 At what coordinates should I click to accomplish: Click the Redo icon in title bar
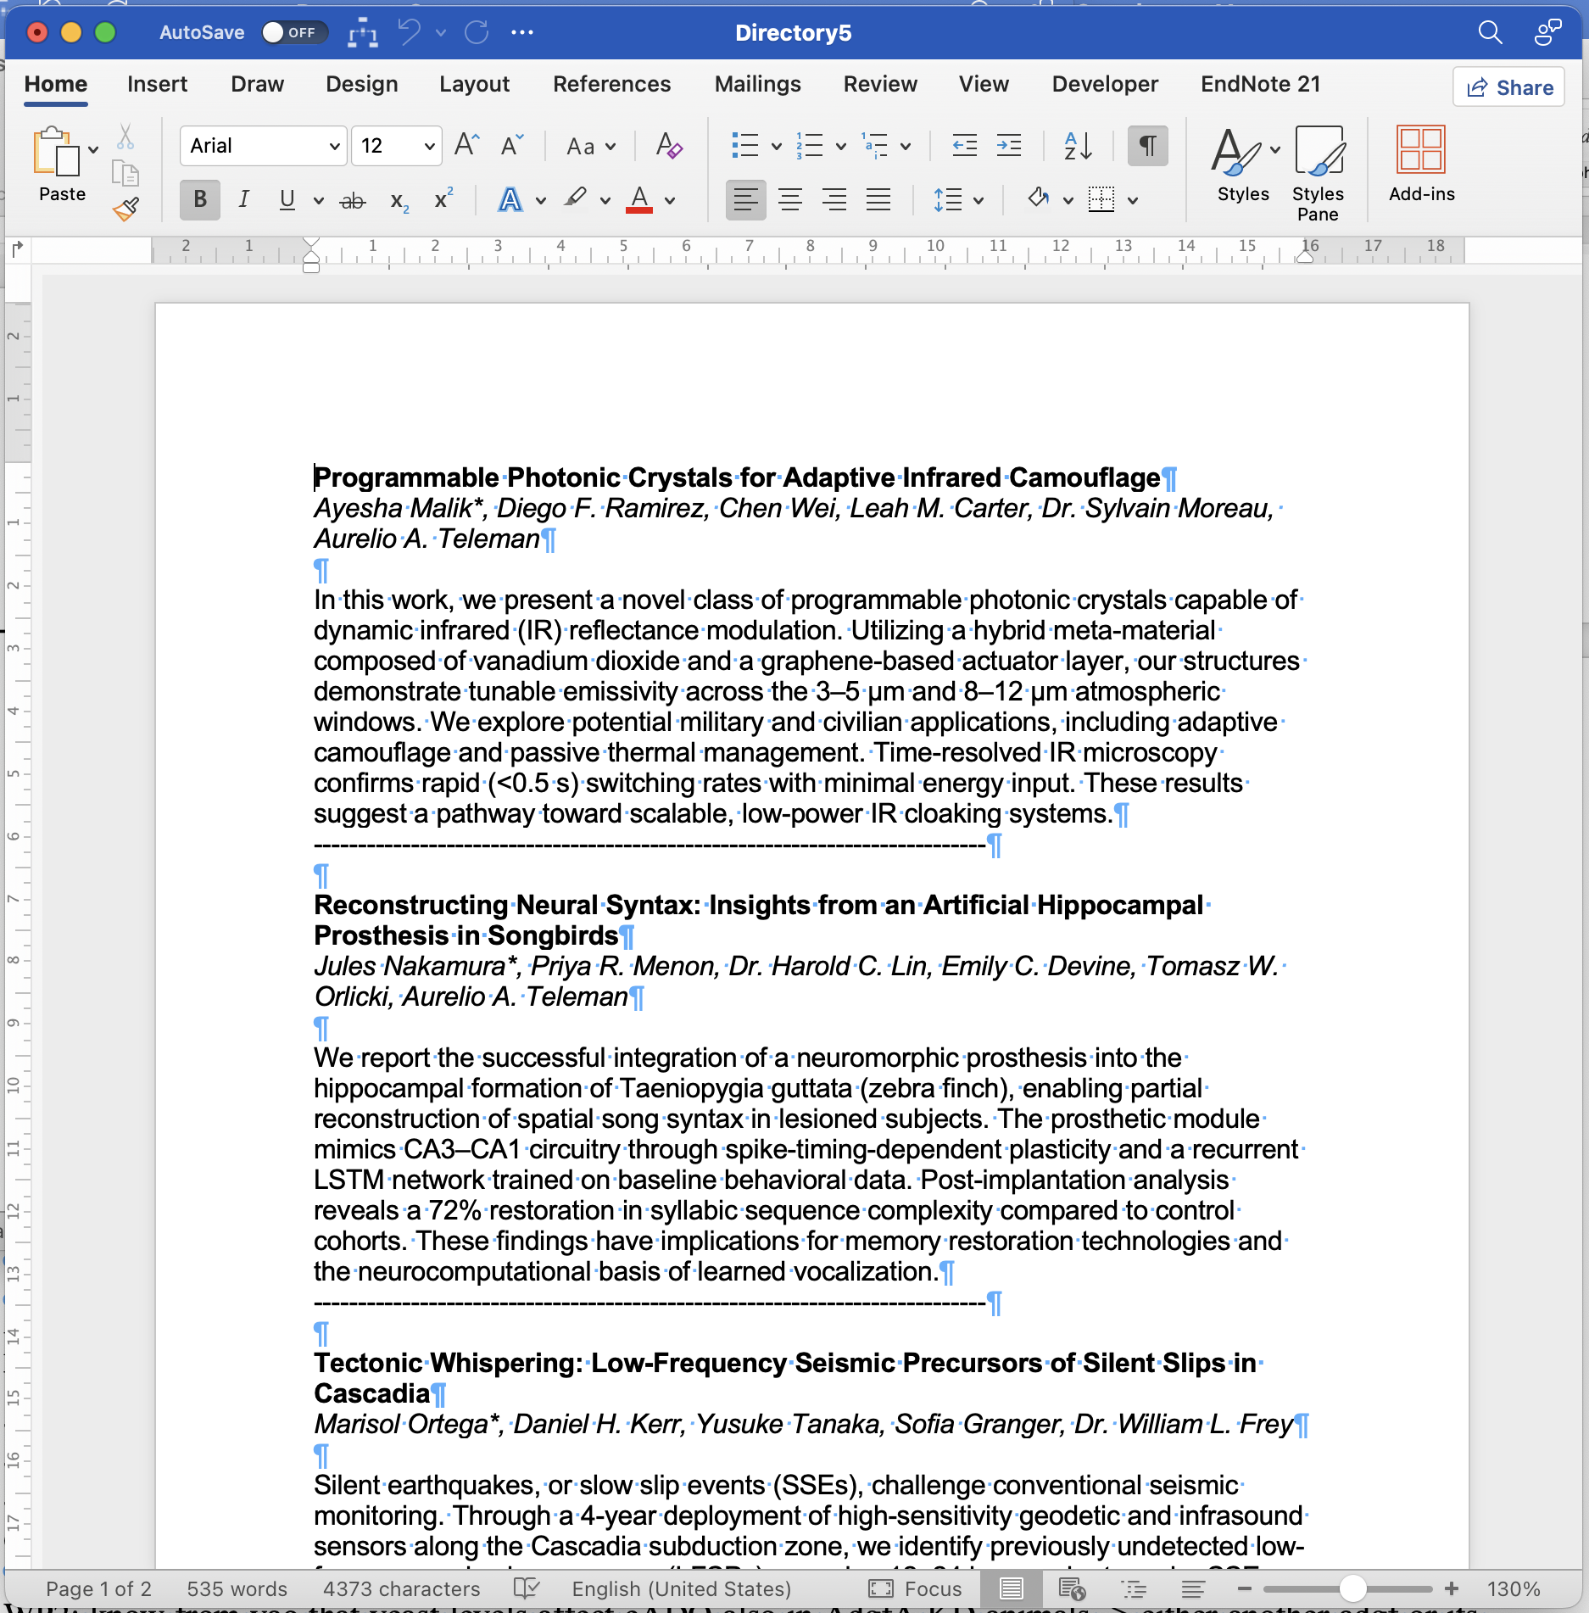[x=477, y=32]
